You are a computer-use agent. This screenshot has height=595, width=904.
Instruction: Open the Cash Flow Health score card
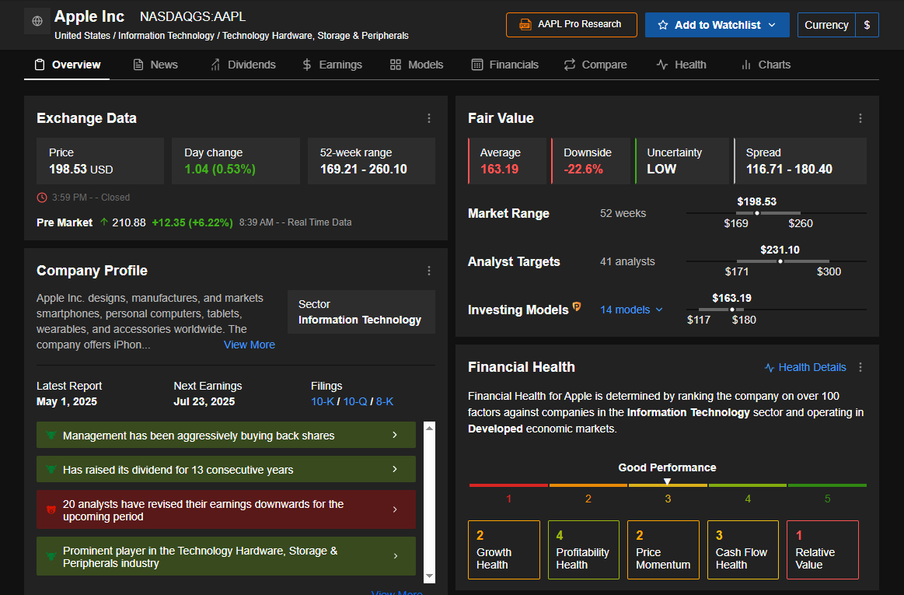(743, 550)
